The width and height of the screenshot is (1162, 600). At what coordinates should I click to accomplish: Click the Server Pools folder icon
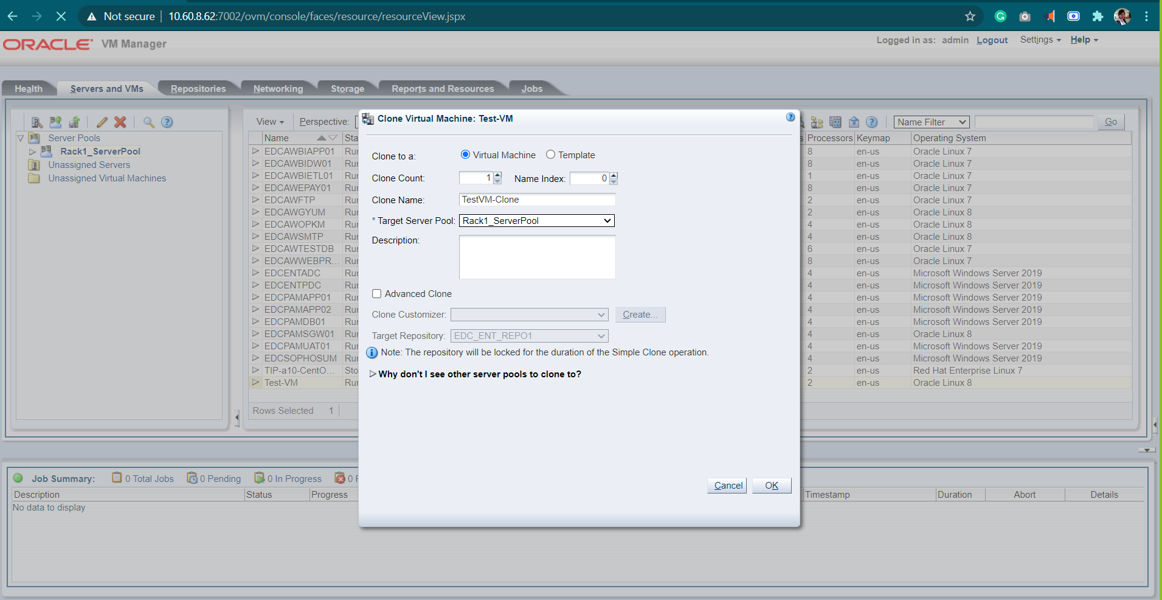tap(34, 138)
